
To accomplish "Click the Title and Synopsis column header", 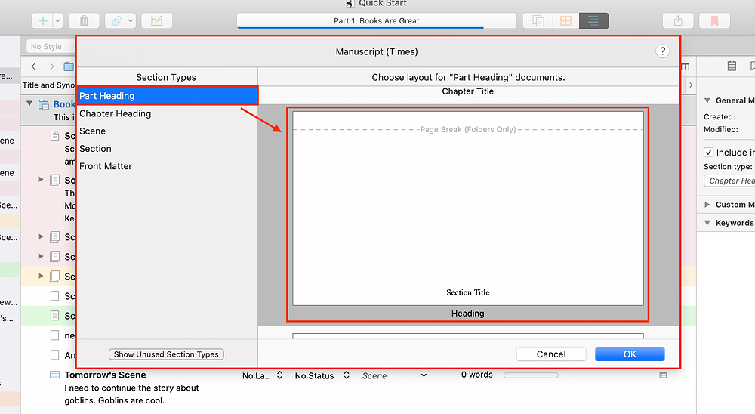I will [48, 85].
